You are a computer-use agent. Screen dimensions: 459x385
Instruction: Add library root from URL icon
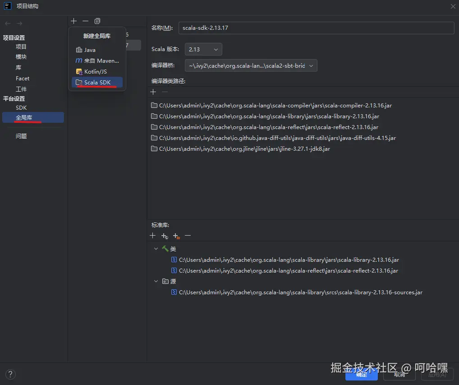point(165,236)
